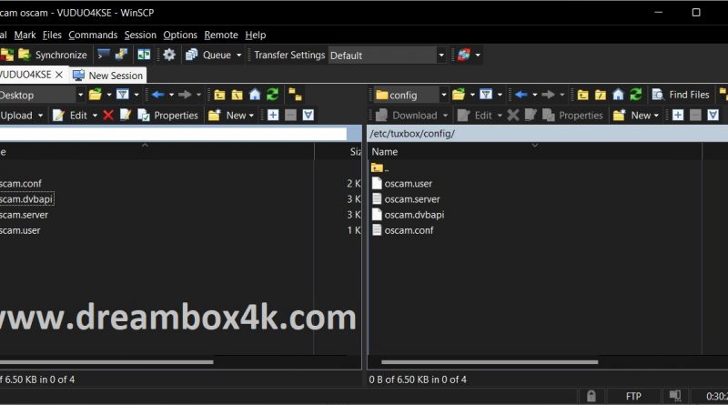Go to remote home directory icon
This screenshot has width=728, height=405.
point(618,95)
